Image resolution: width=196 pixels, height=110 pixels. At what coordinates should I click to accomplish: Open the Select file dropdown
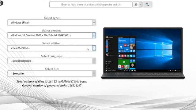coord(52,74)
